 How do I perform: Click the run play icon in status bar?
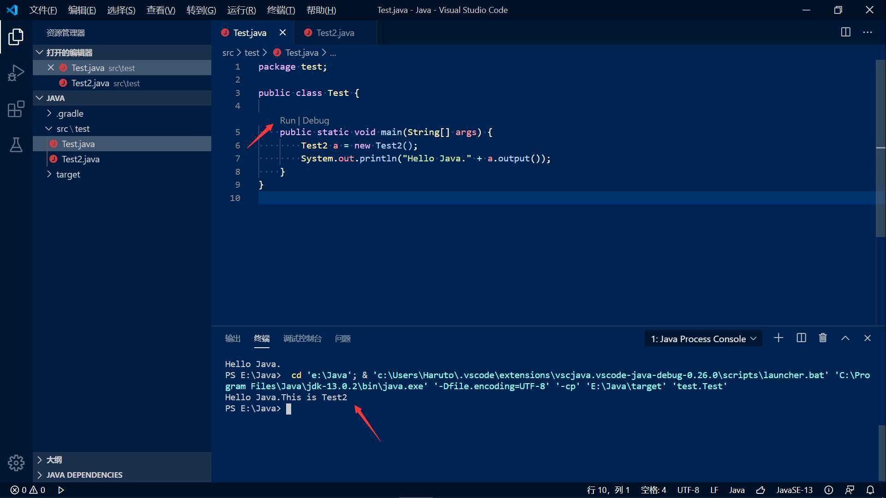click(61, 490)
